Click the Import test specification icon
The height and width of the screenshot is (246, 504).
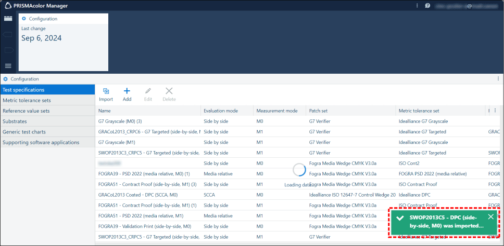(106, 91)
